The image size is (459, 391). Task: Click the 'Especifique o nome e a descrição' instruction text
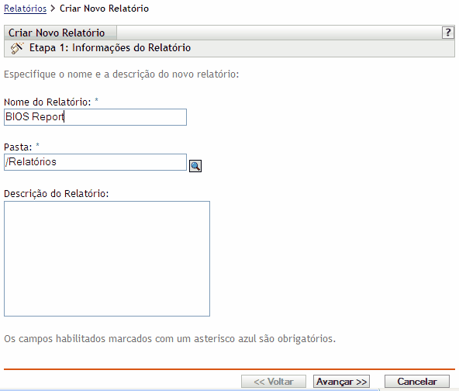pyautogui.click(x=122, y=74)
